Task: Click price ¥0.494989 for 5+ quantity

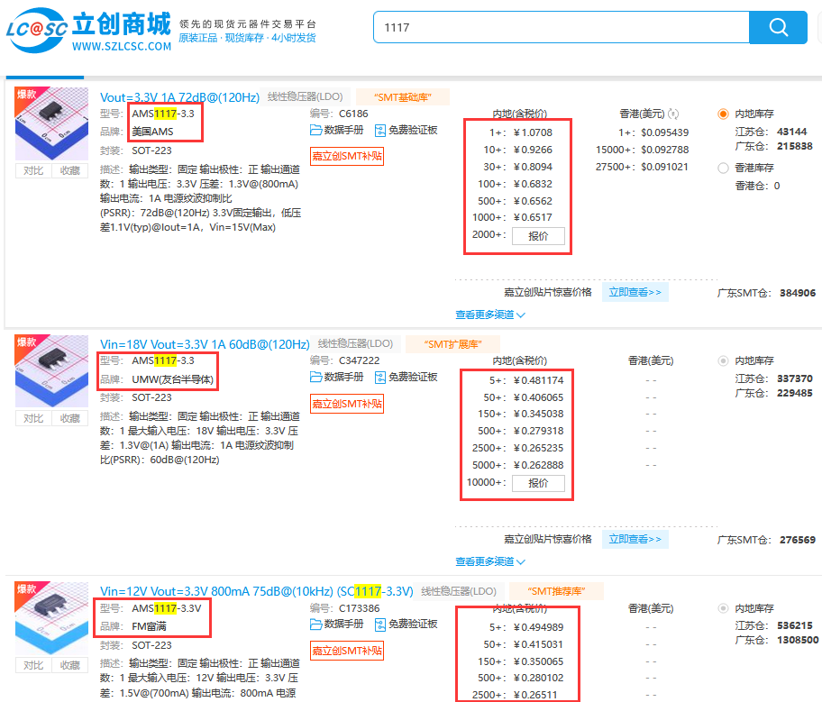Action: coord(538,627)
